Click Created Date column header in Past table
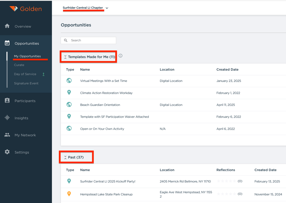 point(265,170)
